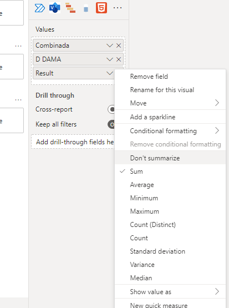This screenshot has height=308, width=229.
Task: Select Median aggregation
Action: [170, 277]
